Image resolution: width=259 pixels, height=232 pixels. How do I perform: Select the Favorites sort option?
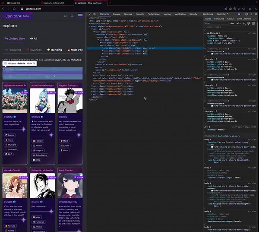[x=34, y=50]
